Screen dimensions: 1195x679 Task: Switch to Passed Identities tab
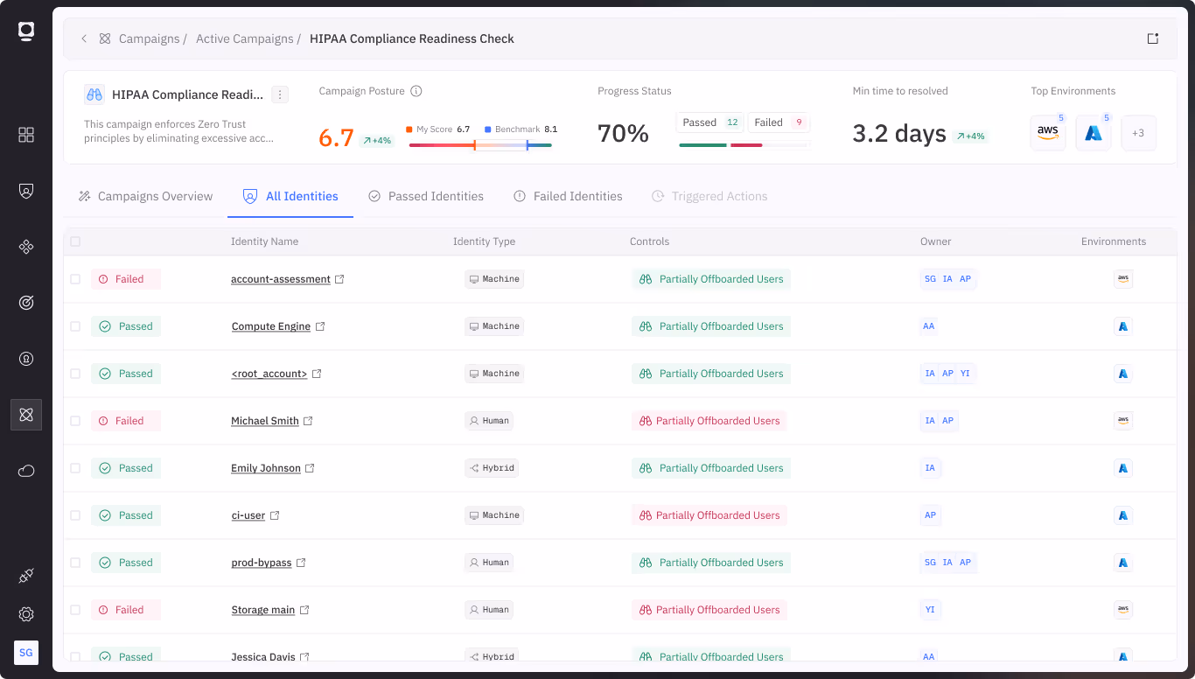point(426,196)
